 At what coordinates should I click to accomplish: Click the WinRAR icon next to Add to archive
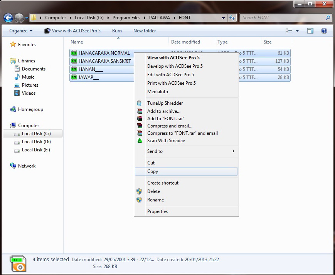point(139,111)
